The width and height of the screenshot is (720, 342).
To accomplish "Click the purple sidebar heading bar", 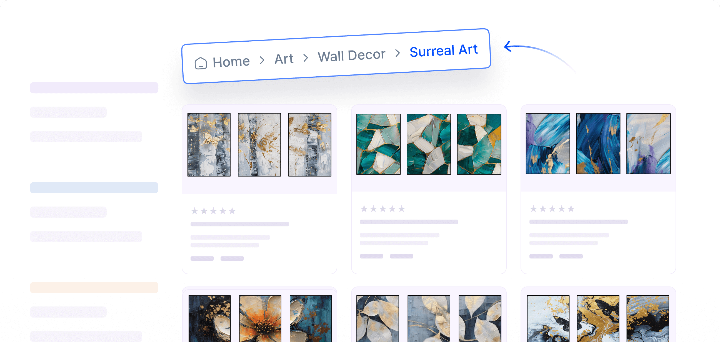I will pos(94,88).
